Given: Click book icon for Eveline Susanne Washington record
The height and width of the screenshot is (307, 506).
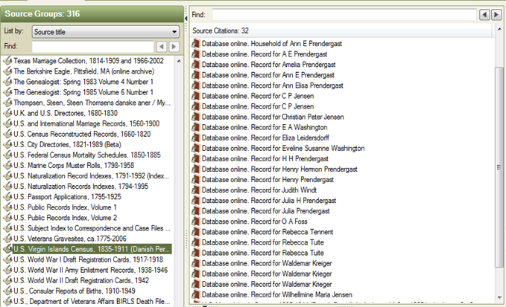Looking at the screenshot, I should (195, 148).
